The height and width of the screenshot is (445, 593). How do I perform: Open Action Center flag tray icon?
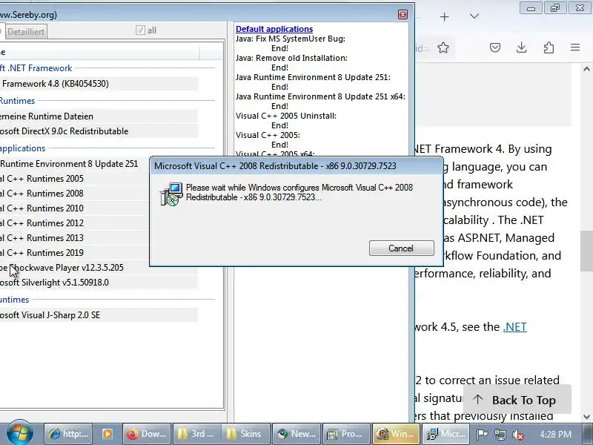tap(483, 435)
